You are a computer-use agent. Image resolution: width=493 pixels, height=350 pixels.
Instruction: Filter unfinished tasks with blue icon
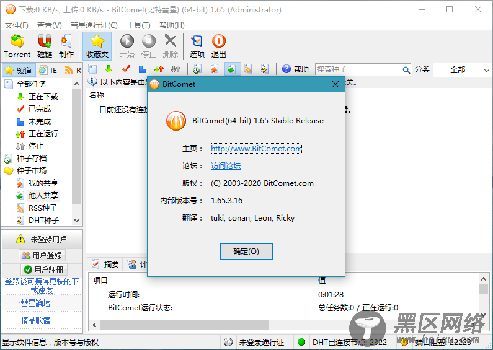click(142, 69)
